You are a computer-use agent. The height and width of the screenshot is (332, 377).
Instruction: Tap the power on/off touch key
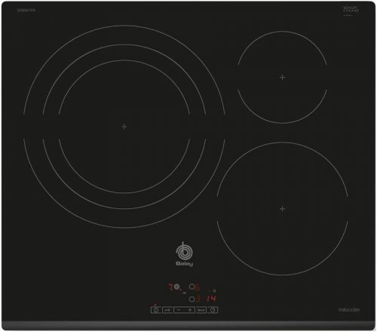tap(156, 310)
